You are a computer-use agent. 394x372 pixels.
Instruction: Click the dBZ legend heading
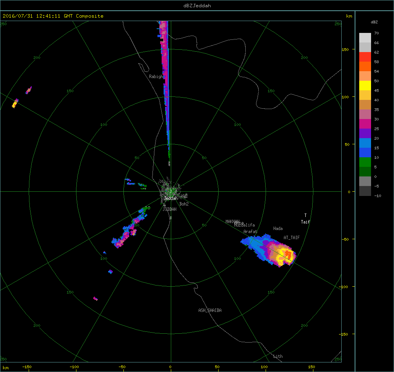click(x=374, y=22)
